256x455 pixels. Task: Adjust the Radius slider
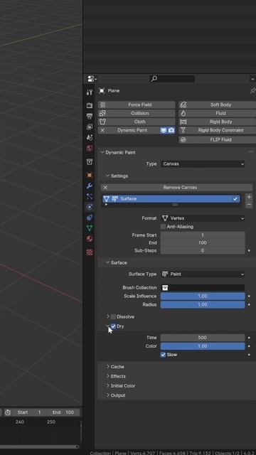point(203,305)
